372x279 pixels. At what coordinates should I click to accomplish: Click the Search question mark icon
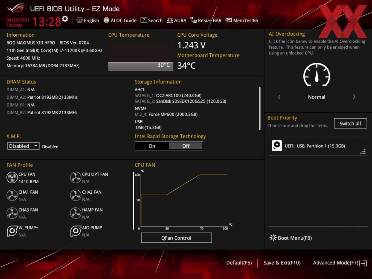pyautogui.click(x=144, y=20)
